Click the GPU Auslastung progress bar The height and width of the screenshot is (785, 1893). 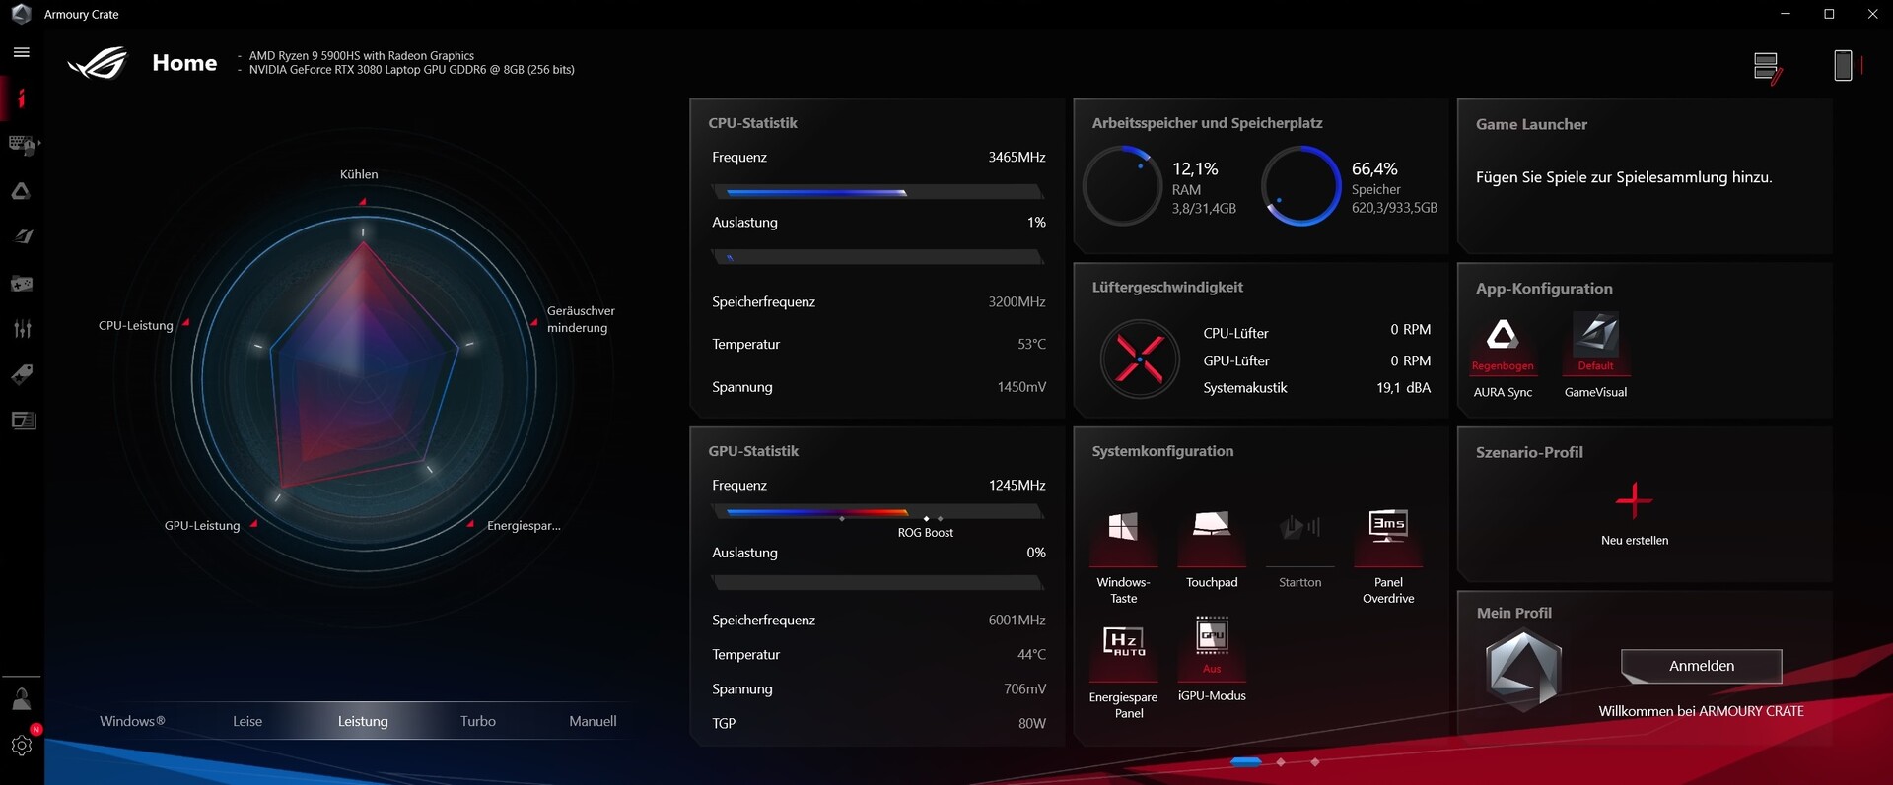pyautogui.click(x=876, y=582)
